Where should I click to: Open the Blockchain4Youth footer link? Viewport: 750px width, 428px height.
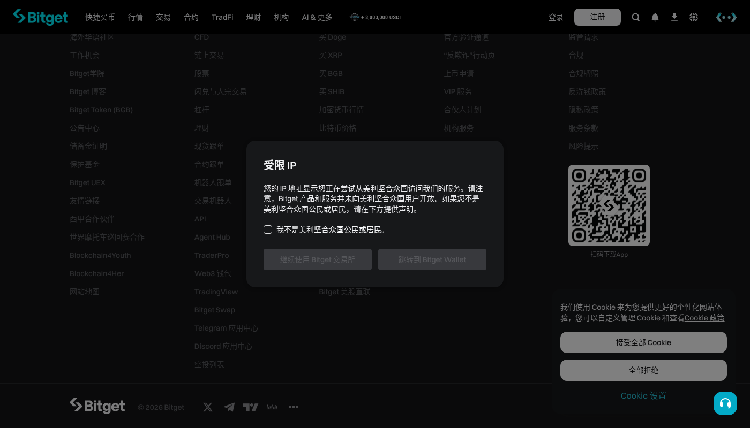click(100, 255)
